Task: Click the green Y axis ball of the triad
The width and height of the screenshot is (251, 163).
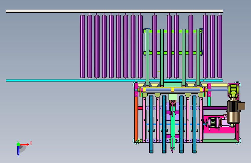Action: click(x=19, y=144)
